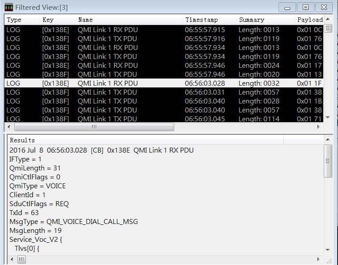Select the TX PDU row with Length: 0114
This screenshot has width=338, height=265.
click(164, 119)
